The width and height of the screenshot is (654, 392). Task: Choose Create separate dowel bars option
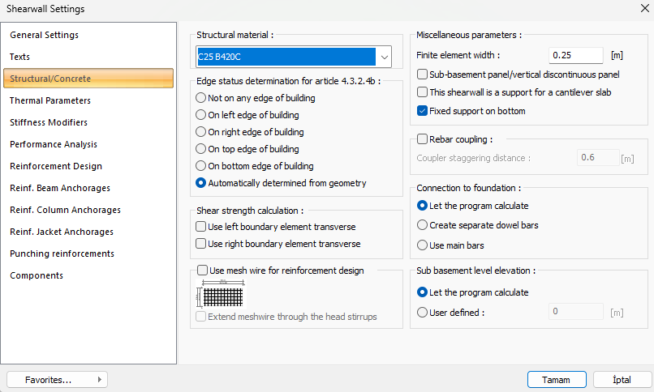coord(422,225)
